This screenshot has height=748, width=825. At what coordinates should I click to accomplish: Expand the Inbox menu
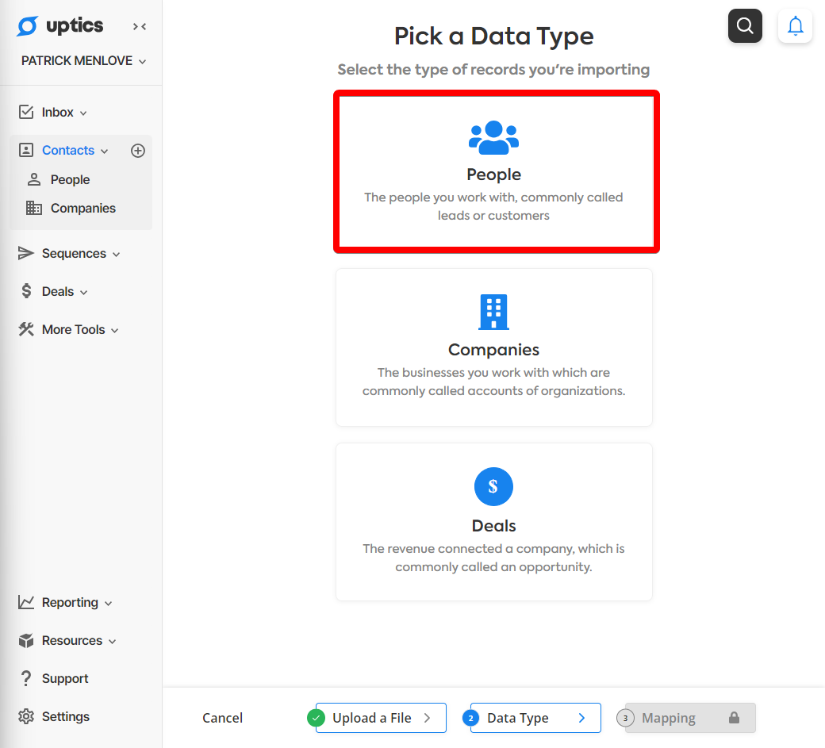click(x=52, y=112)
